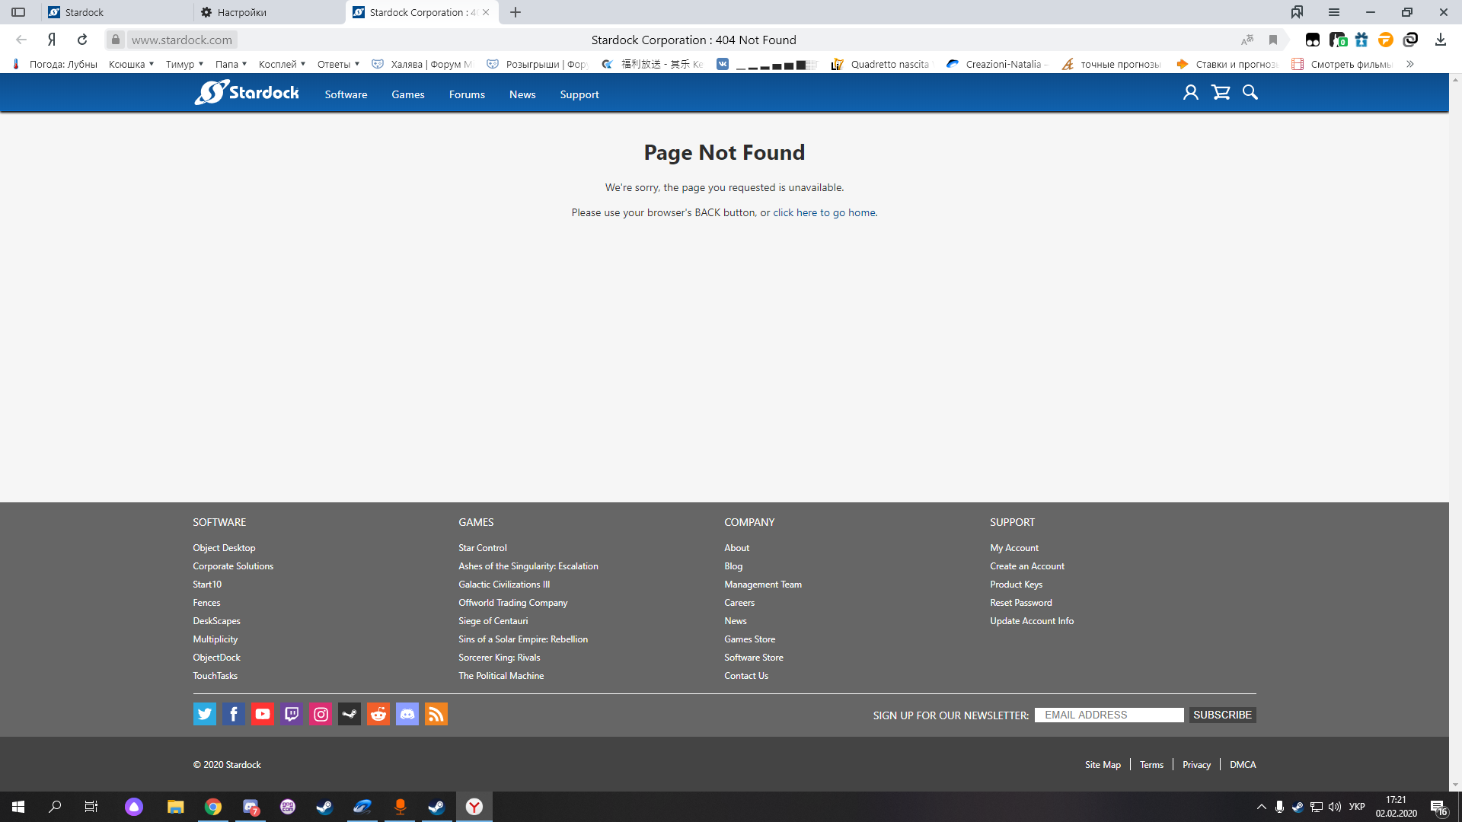
Task: Open the Site Map link
Action: [x=1103, y=765]
